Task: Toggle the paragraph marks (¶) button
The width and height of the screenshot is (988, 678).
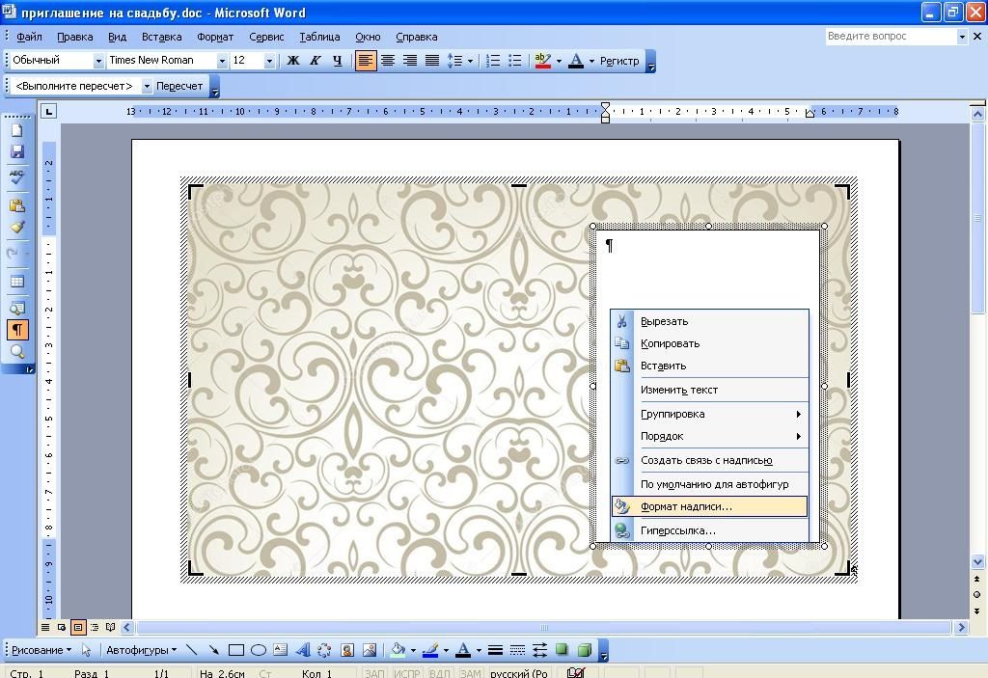Action: 16,329
